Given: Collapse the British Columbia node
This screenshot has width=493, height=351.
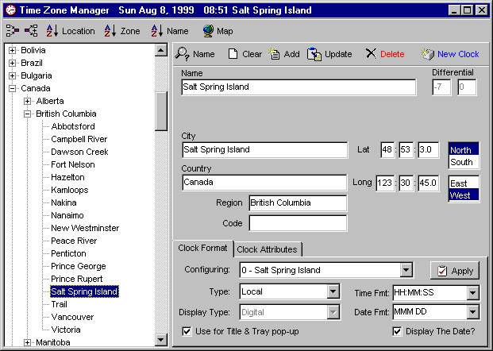Looking at the screenshot, I should tap(27, 114).
